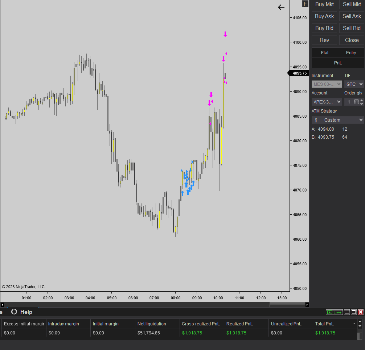Click the Buy Mkt button

[x=324, y=4]
